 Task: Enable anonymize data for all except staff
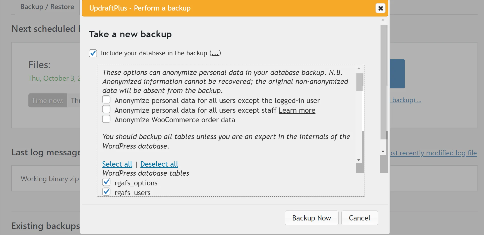(106, 109)
